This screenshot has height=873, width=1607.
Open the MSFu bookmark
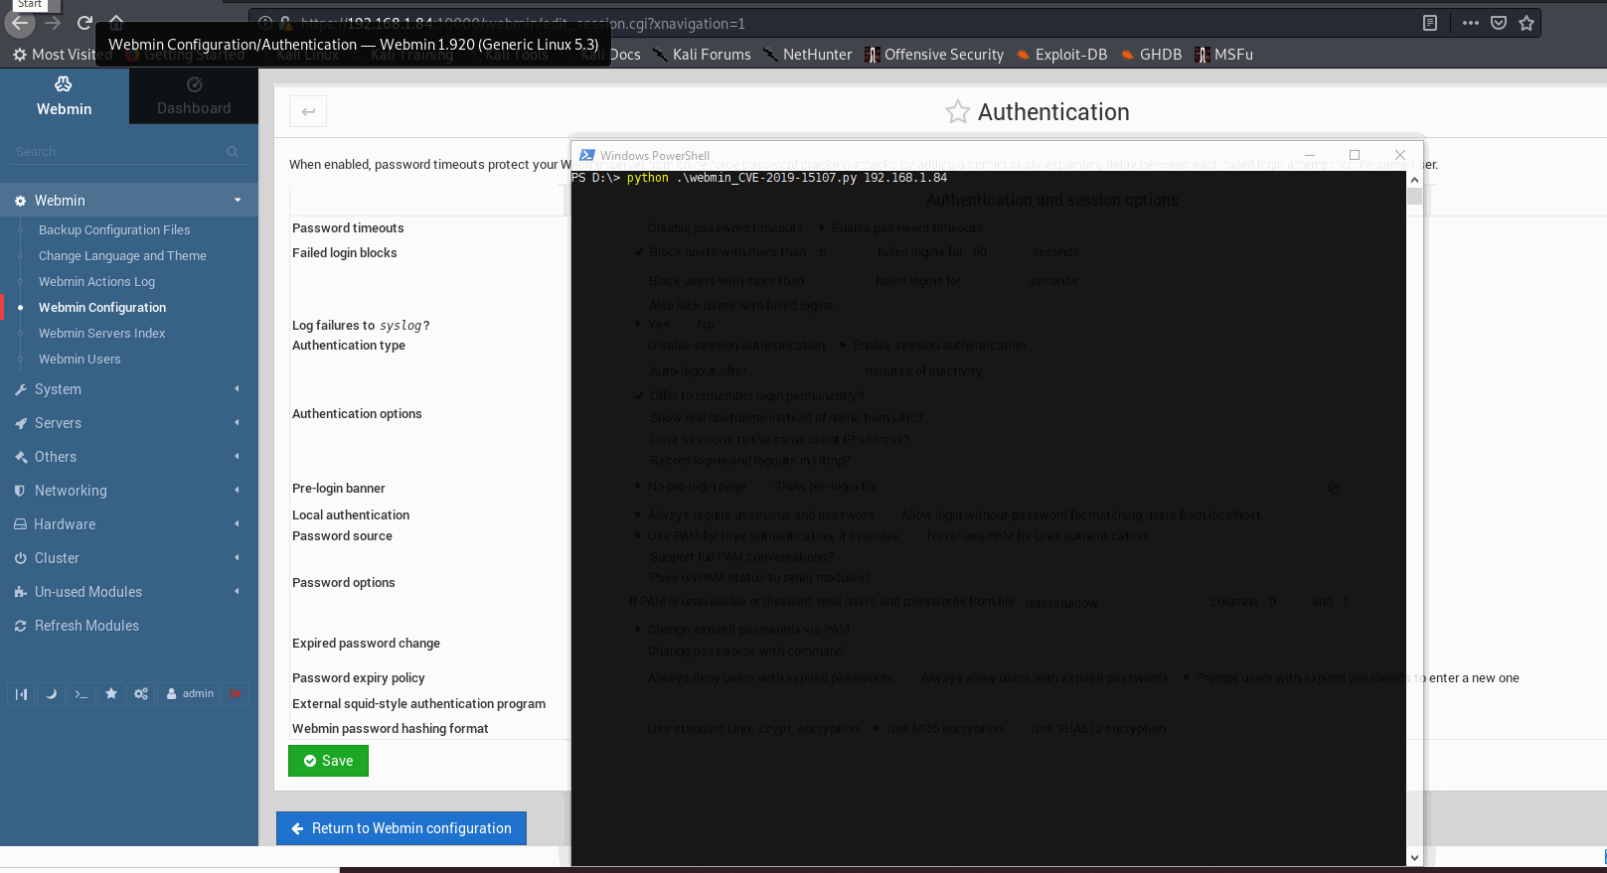[1223, 55]
